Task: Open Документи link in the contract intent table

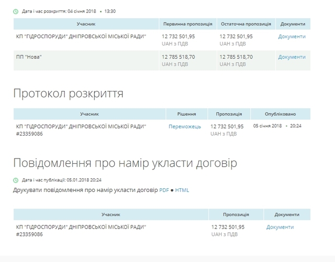Action: pos(280,227)
